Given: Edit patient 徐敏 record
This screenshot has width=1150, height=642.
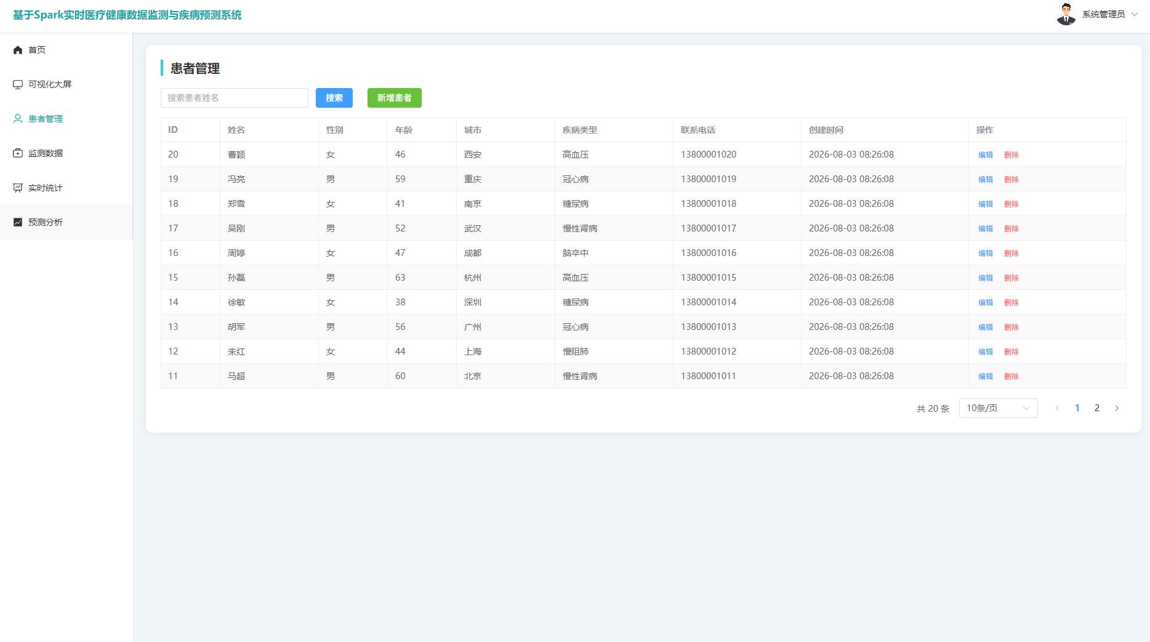Looking at the screenshot, I should tap(986, 303).
